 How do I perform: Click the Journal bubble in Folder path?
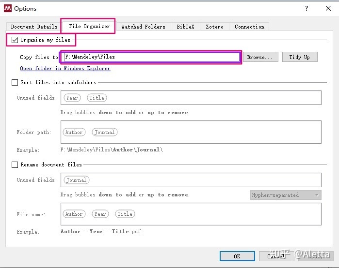coord(105,132)
